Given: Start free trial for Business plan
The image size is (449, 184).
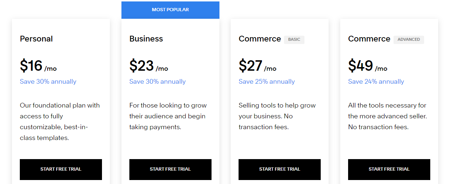Looking at the screenshot, I should click(170, 169).
